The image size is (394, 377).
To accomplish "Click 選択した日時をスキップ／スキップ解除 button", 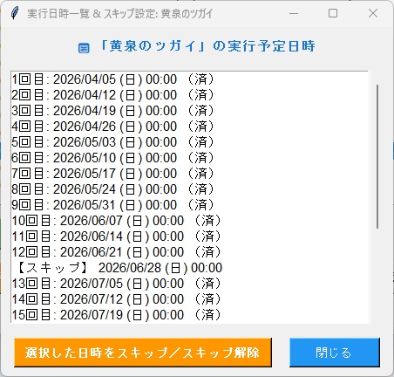I will click(143, 353).
